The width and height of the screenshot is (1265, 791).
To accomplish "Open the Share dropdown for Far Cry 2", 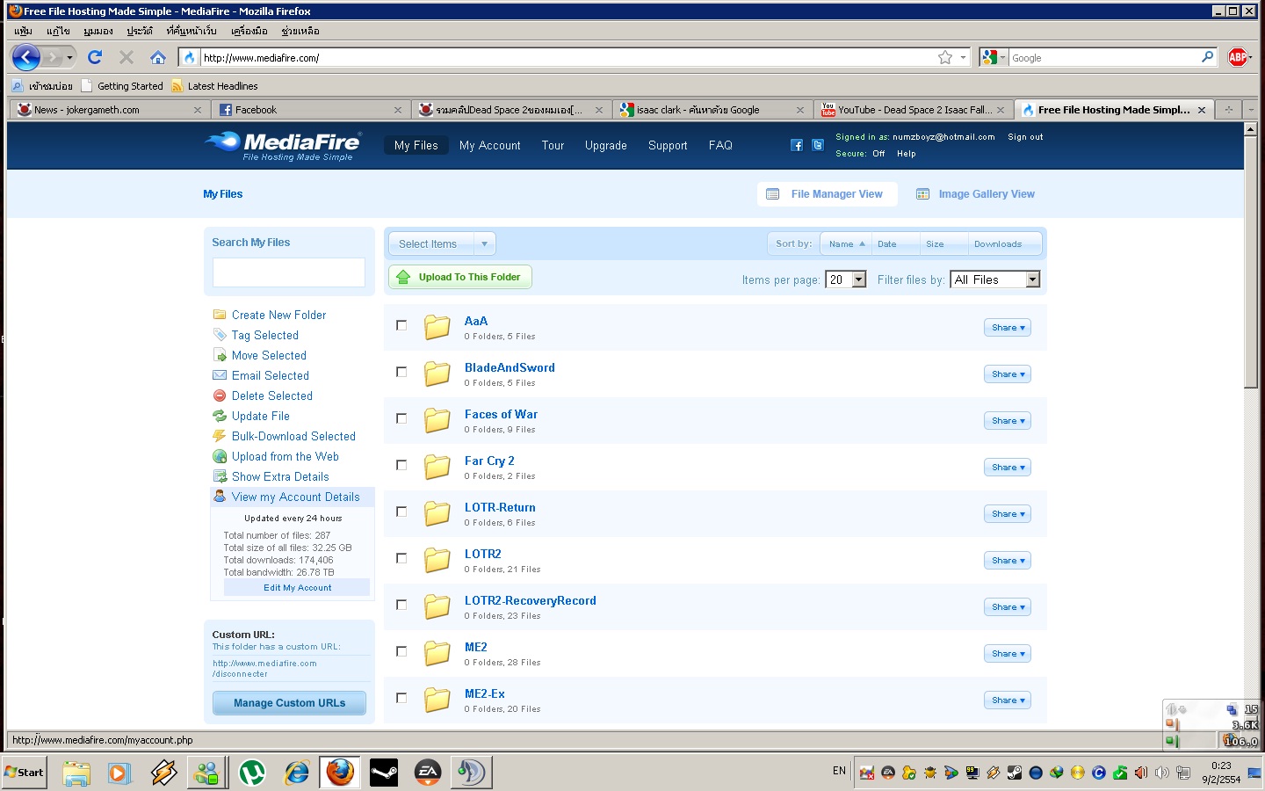I will (x=1008, y=468).
